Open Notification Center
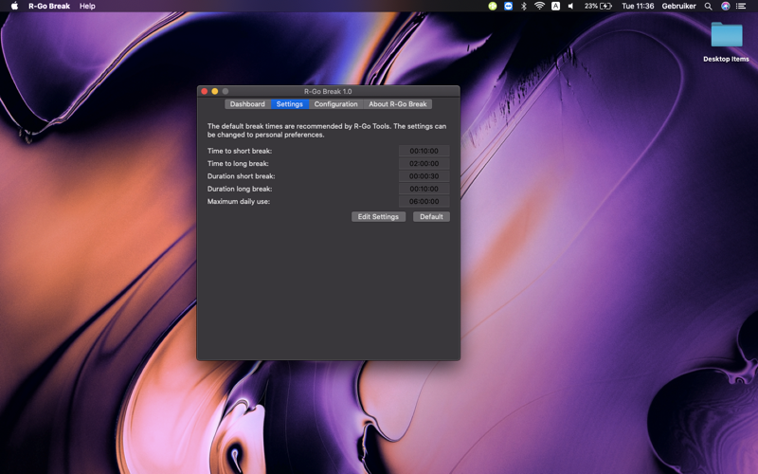This screenshot has height=474, width=758. (741, 7)
